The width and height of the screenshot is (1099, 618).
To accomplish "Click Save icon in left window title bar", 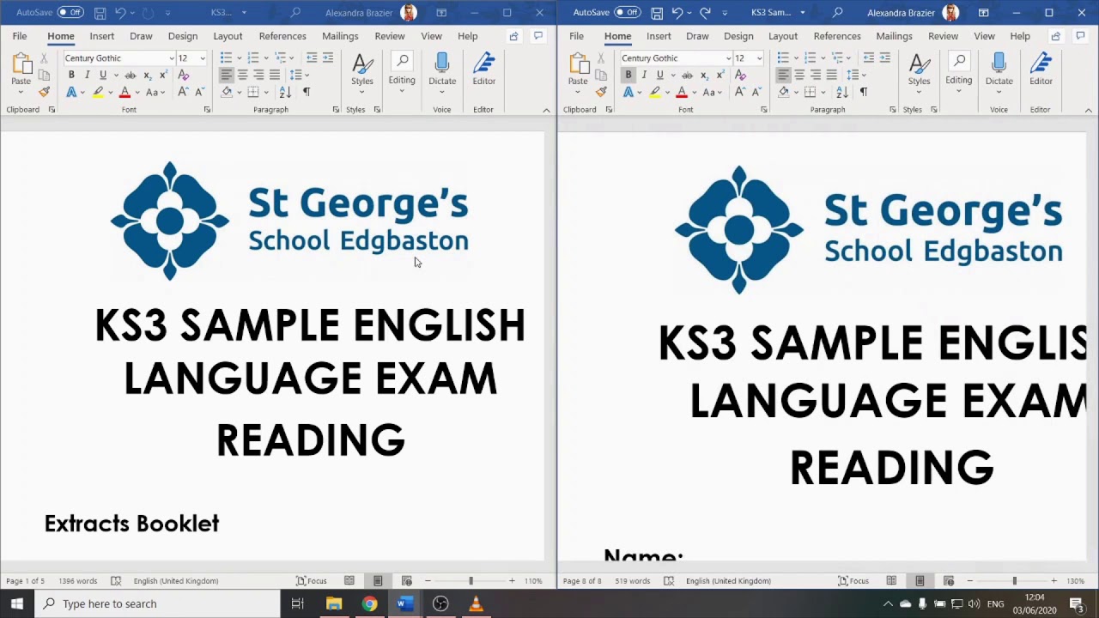I will 100,13.
